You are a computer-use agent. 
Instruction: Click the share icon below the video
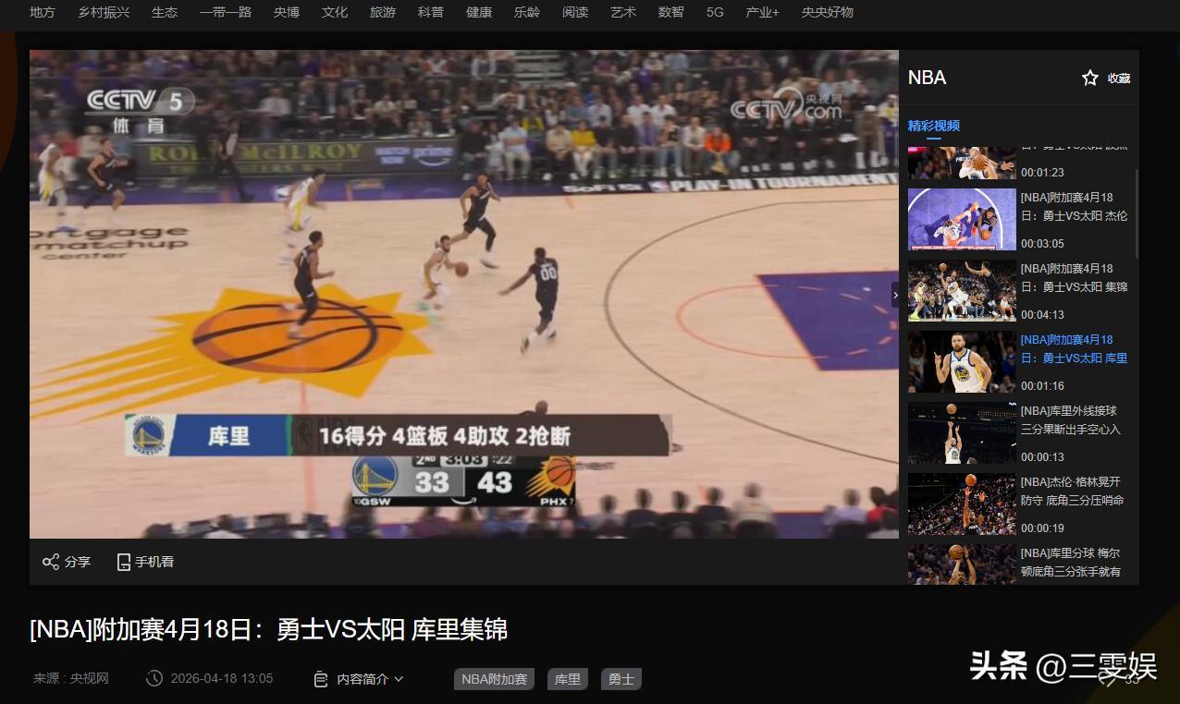click(x=51, y=562)
